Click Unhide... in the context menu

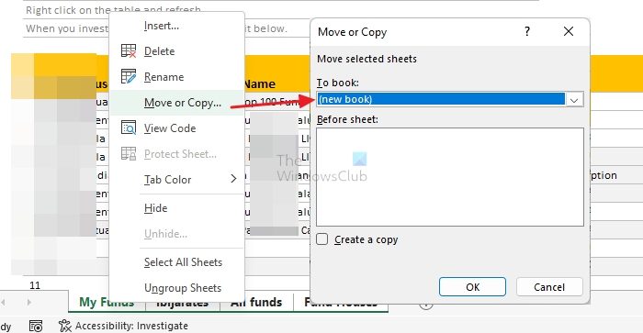click(165, 234)
